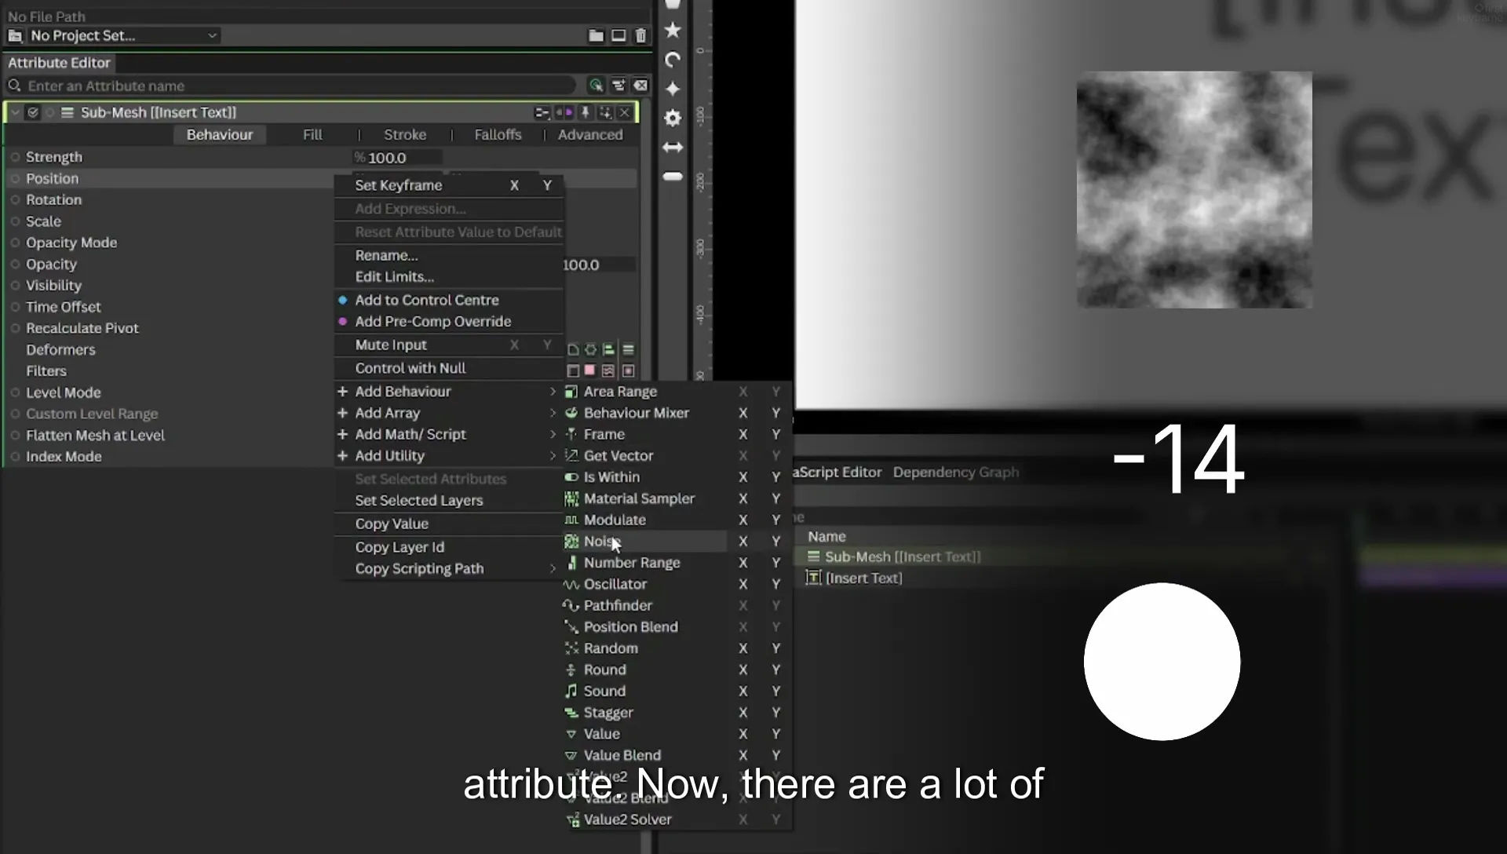The width and height of the screenshot is (1507, 854).
Task: Open the Advanced tab
Action: (590, 135)
